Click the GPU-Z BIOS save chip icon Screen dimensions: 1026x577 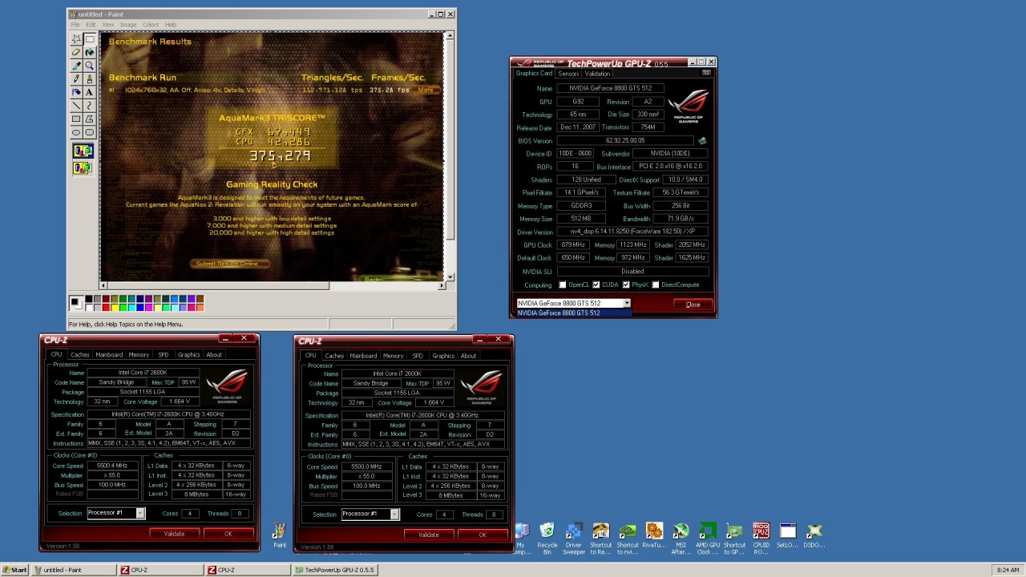pyautogui.click(x=702, y=141)
